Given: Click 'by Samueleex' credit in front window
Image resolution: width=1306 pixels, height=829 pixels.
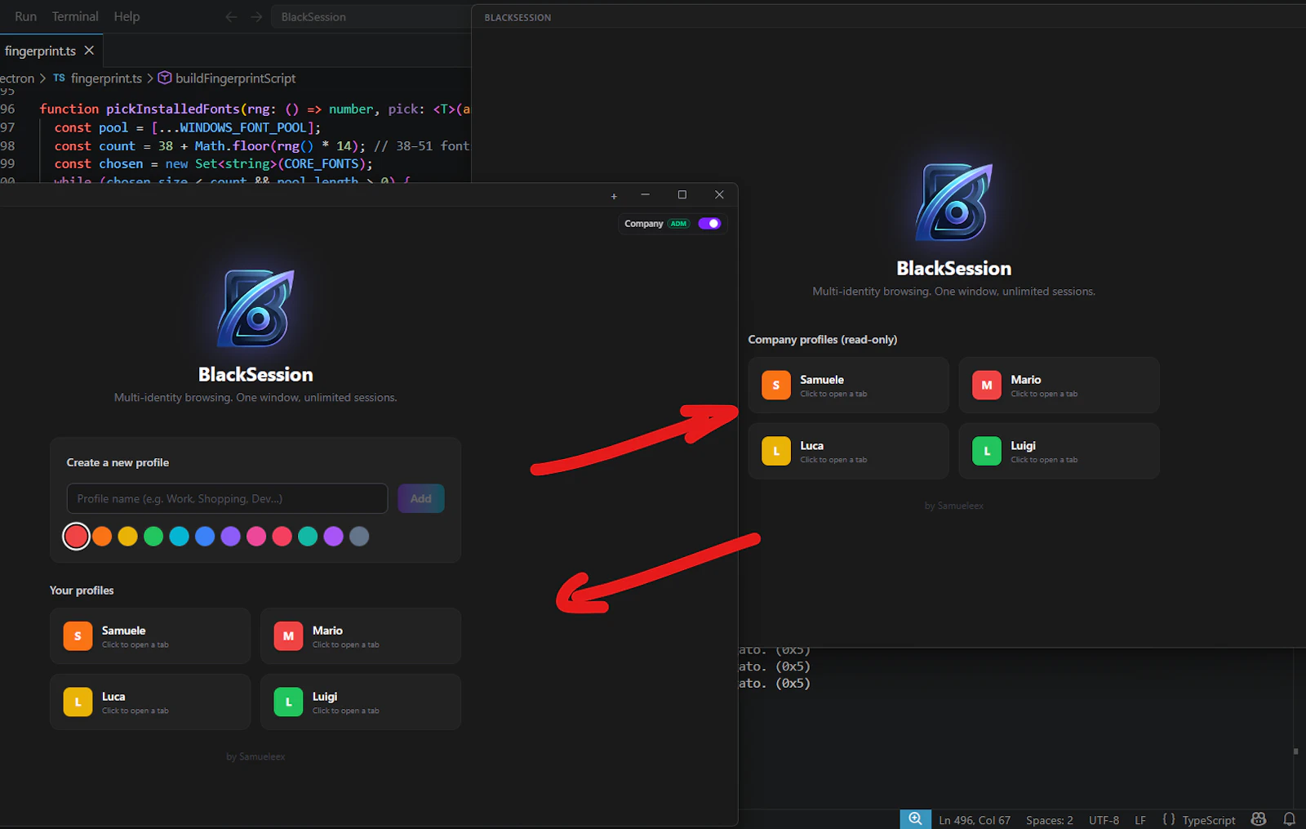Looking at the screenshot, I should point(255,757).
